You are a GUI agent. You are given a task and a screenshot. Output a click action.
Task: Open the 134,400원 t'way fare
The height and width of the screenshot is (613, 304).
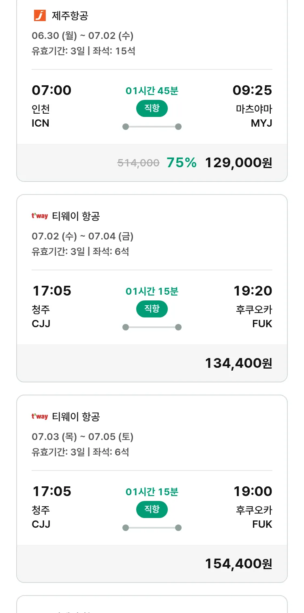coord(238,363)
